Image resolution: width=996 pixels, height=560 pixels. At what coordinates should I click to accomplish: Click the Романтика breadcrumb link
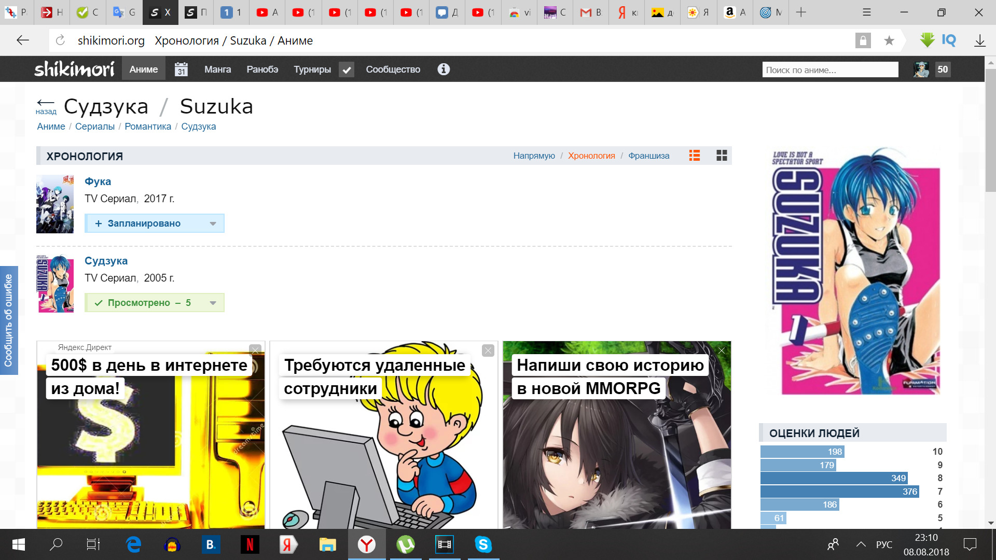tap(148, 127)
